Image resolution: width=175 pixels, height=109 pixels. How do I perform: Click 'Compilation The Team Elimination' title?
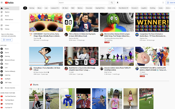tap(153, 35)
